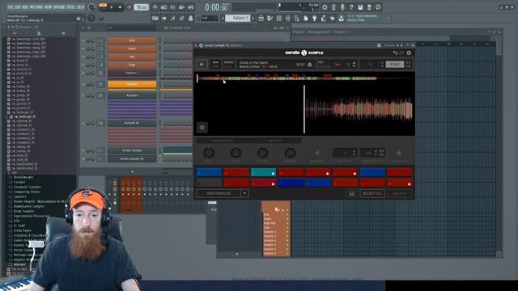This screenshot has width=518, height=291.
Task: Toggle the MONO/POLY mode in Serato Sample
Action: pos(228,64)
